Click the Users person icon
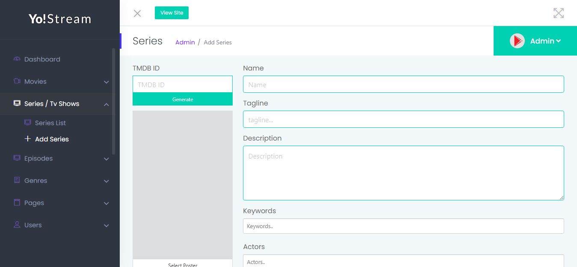 coord(17,225)
